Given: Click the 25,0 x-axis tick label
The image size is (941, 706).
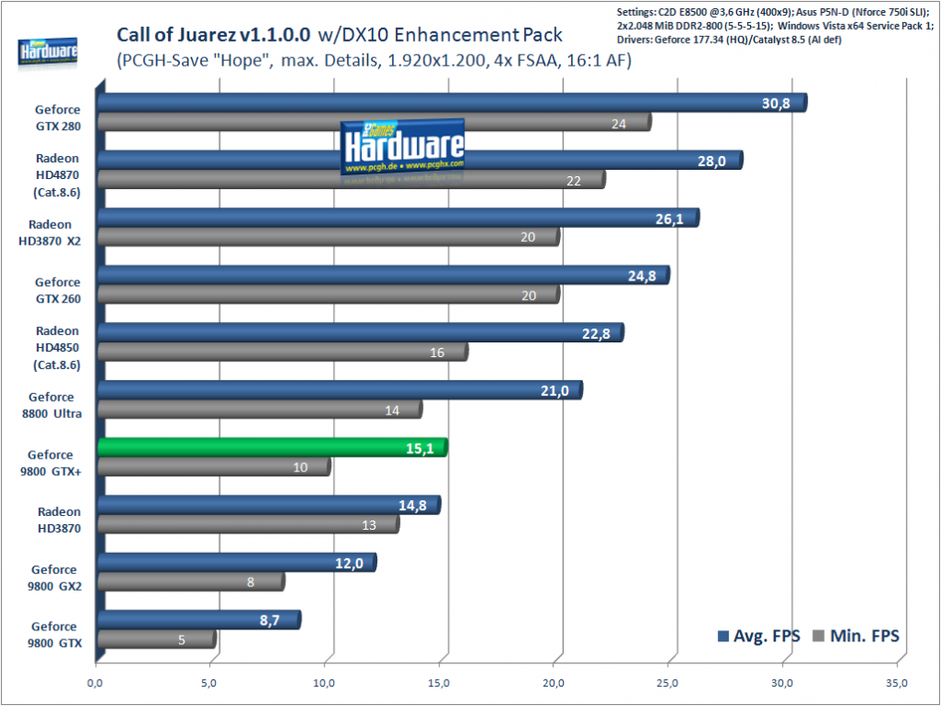Looking at the screenshot, I should pyautogui.click(x=667, y=683).
